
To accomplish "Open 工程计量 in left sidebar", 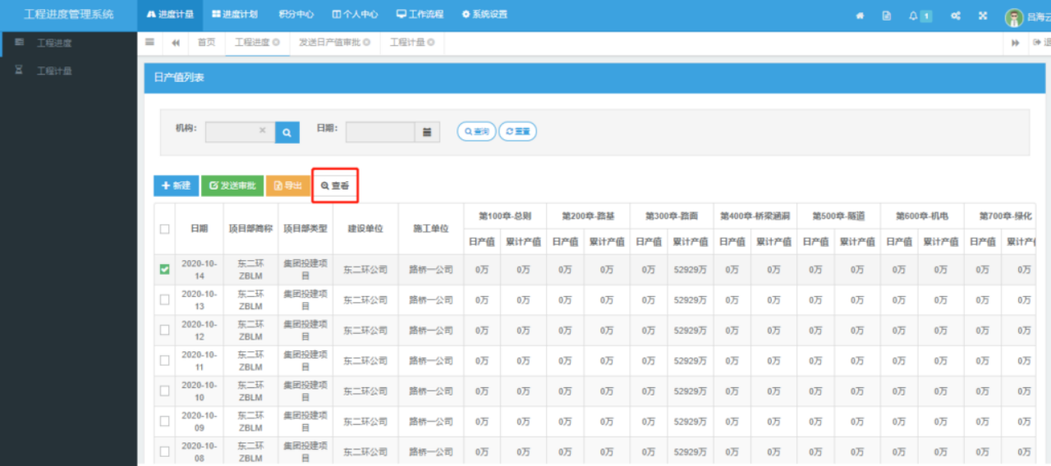I will tap(54, 71).
